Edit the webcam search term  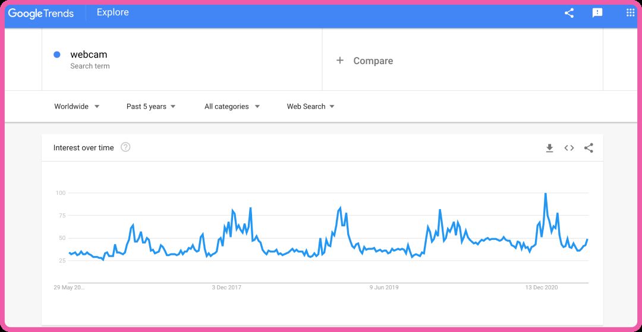(x=89, y=55)
